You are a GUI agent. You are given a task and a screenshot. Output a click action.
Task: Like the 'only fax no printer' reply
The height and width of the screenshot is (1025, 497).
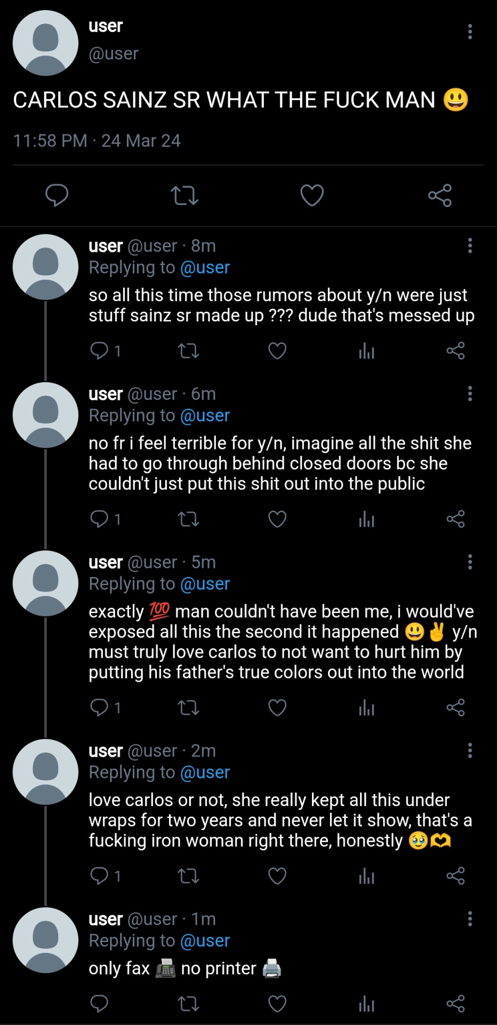click(x=277, y=1004)
